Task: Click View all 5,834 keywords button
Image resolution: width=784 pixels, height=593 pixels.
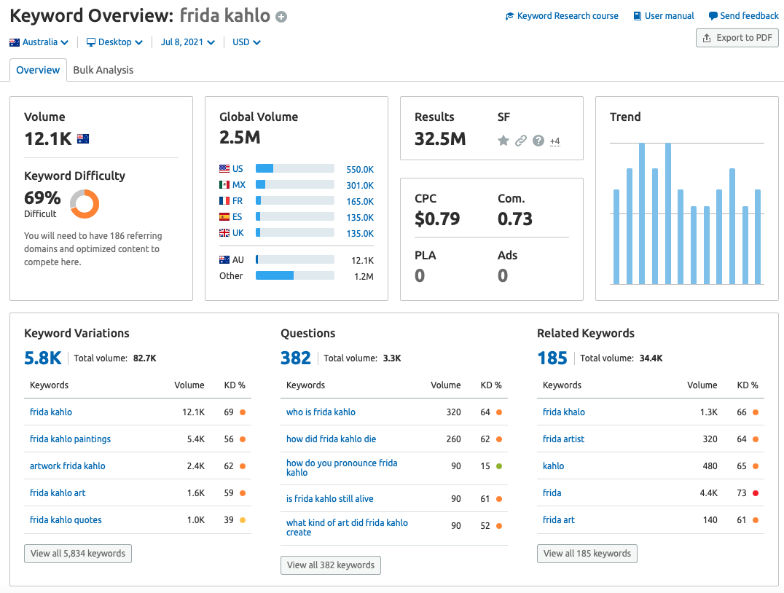Action: click(x=78, y=553)
